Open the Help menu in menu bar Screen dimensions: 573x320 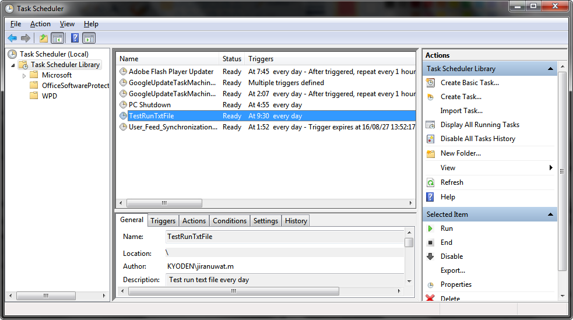coord(91,24)
